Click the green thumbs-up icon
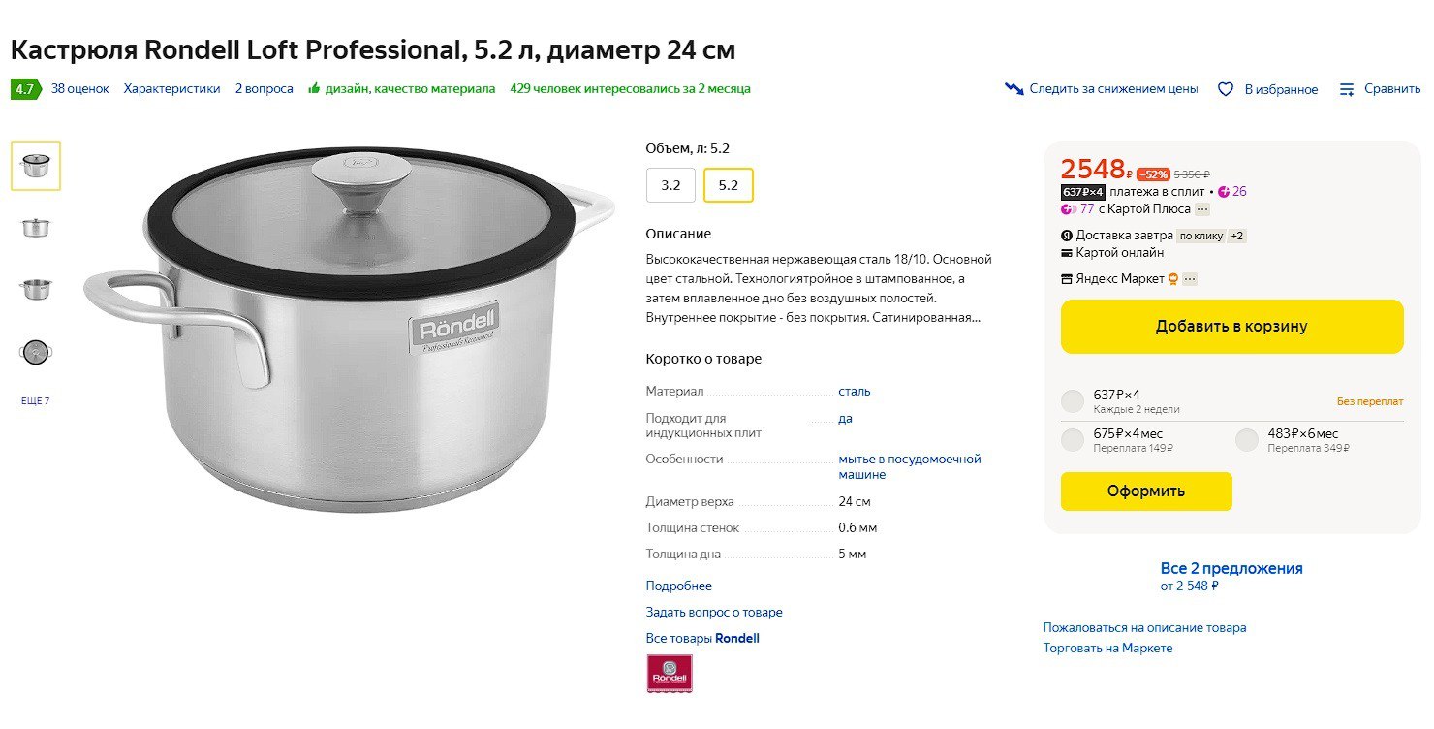This screenshot has height=729, width=1434. click(x=314, y=89)
